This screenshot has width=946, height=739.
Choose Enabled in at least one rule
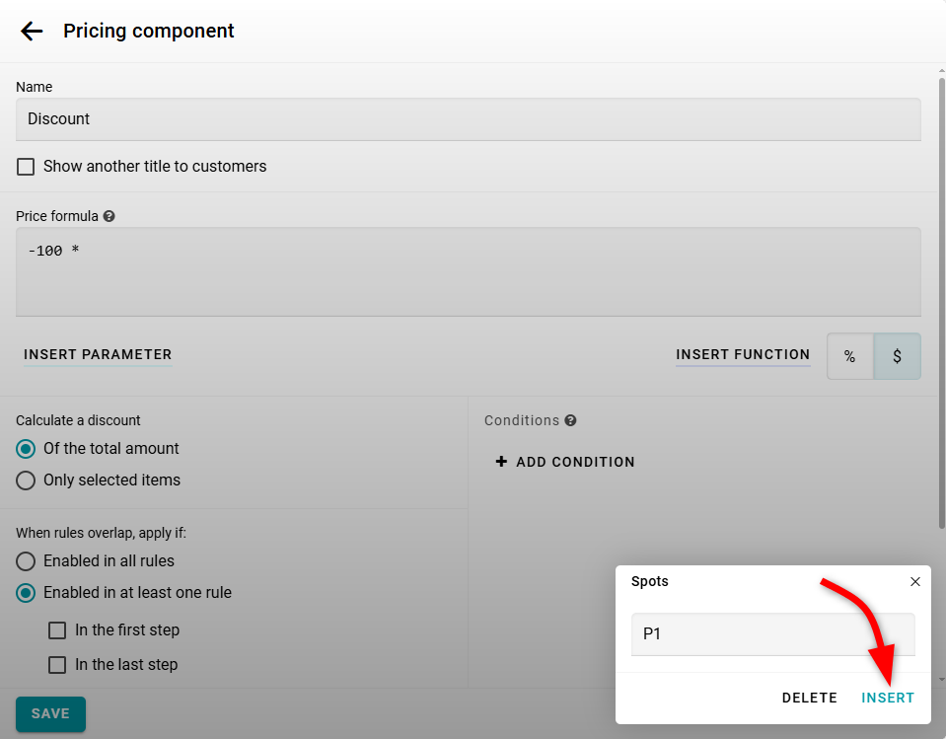pyautogui.click(x=27, y=593)
